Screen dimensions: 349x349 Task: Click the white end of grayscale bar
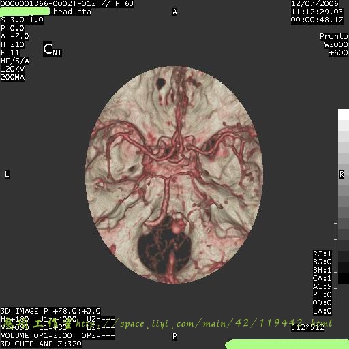point(344,115)
